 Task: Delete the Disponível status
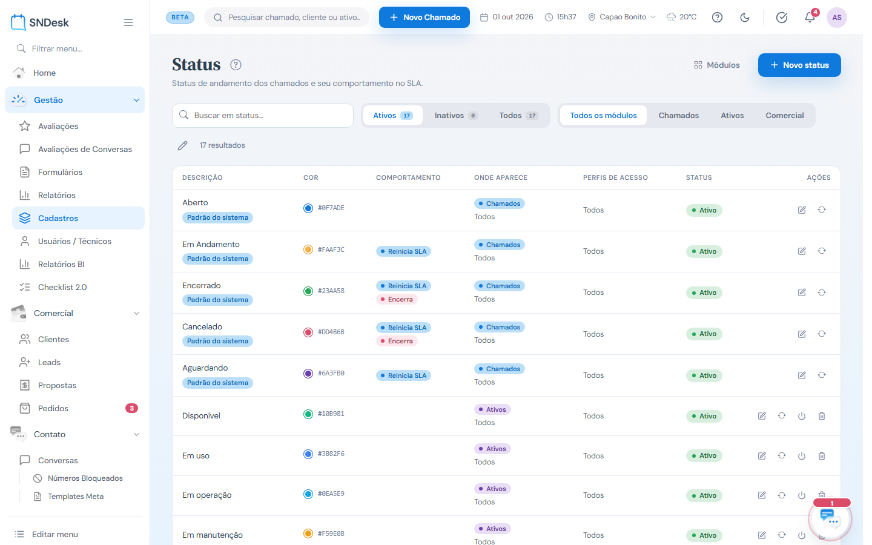[x=822, y=416]
